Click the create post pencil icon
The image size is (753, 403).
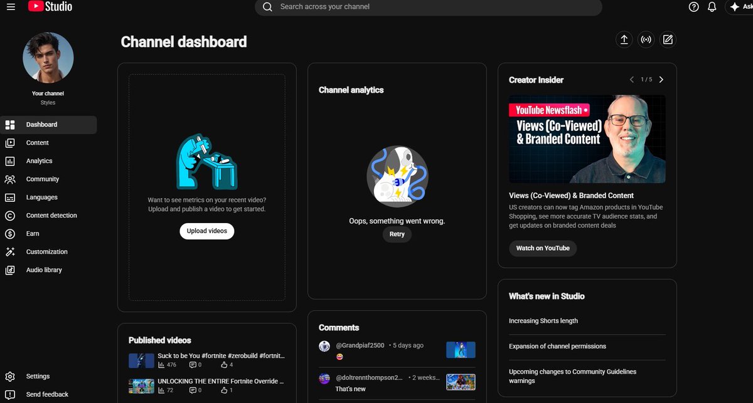(x=668, y=39)
